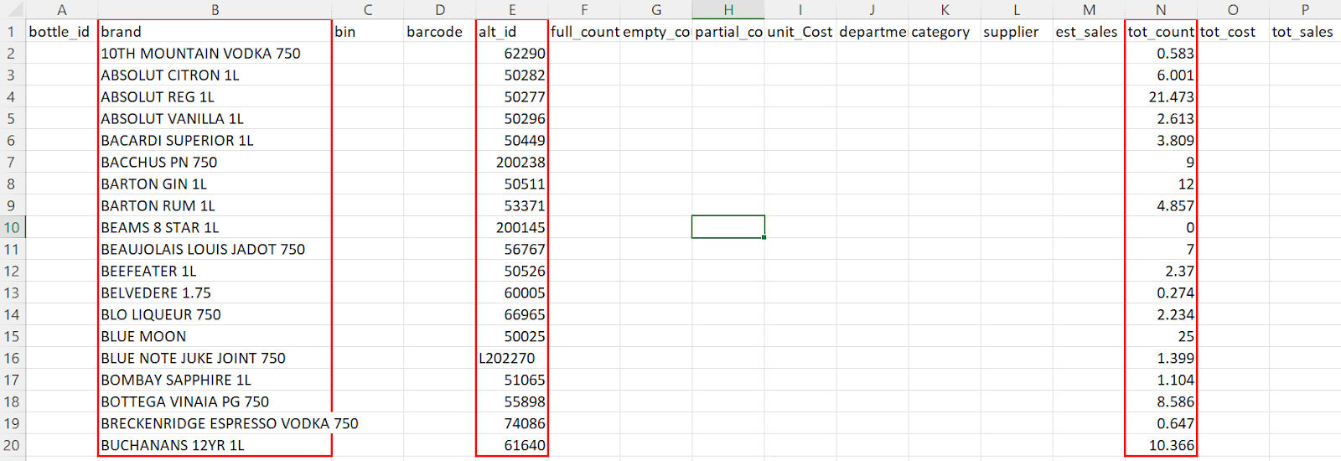Click the 'bin' header cell
Viewport: 1341px width, 461px height.
368,31
